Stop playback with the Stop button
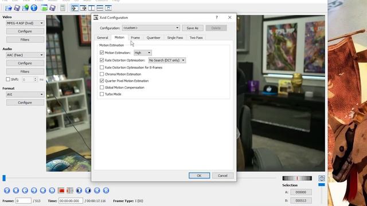367x206 pixels. (16, 191)
